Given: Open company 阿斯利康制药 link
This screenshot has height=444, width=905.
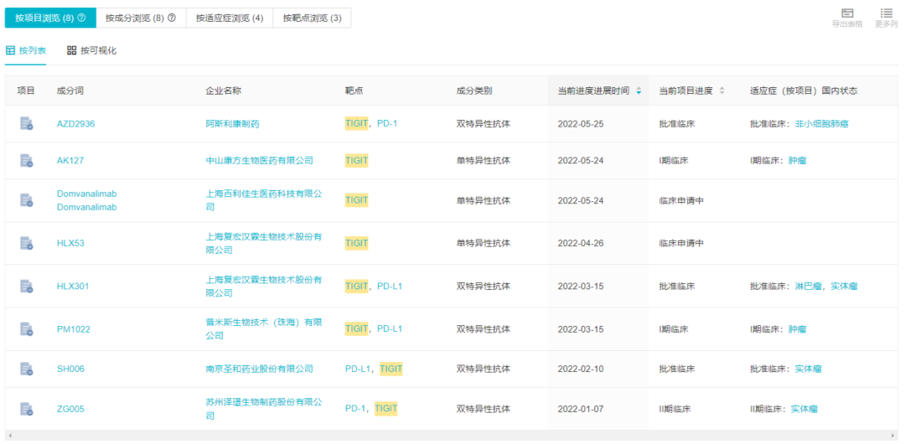Looking at the screenshot, I should tap(233, 123).
